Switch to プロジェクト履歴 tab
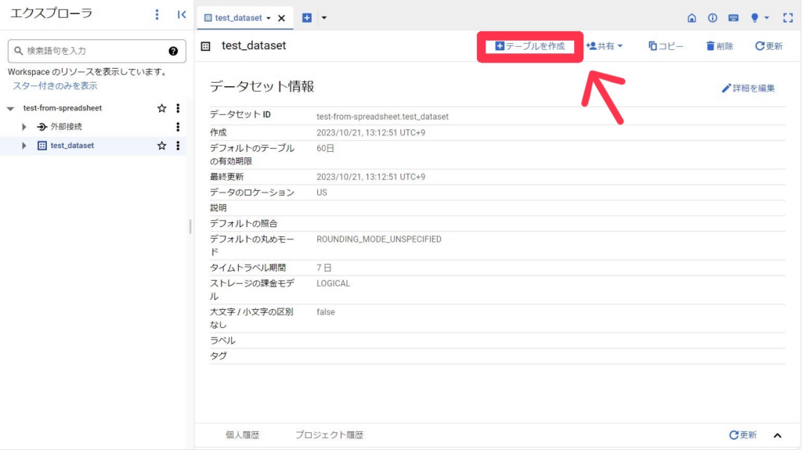This screenshot has height=450, width=802. (329, 435)
